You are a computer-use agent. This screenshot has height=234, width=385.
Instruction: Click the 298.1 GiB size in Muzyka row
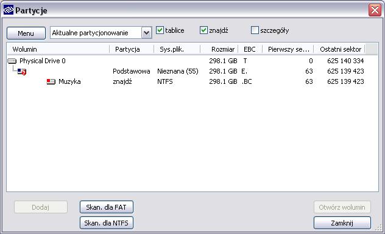pos(223,81)
